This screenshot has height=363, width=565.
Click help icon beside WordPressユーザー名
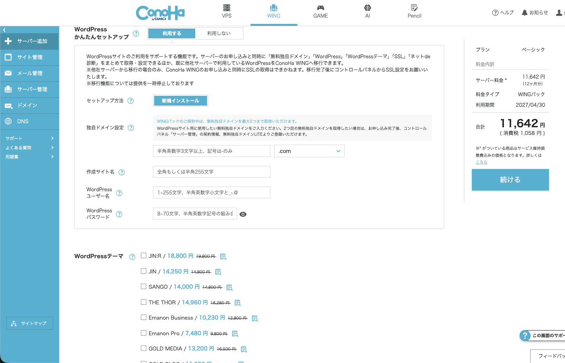tap(119, 193)
